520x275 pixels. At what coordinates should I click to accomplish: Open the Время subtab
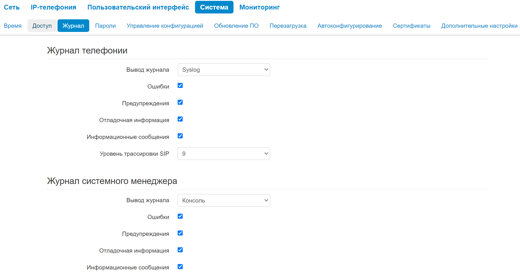pos(13,26)
